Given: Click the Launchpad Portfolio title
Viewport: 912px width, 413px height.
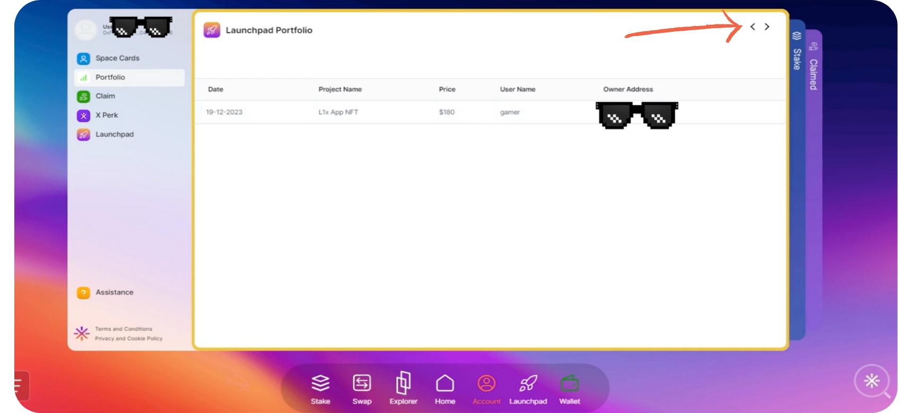Looking at the screenshot, I should [269, 30].
